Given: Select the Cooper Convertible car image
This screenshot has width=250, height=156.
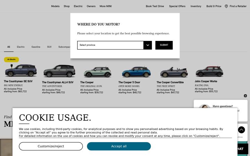Looking at the screenshot, I should [x=174, y=72].
